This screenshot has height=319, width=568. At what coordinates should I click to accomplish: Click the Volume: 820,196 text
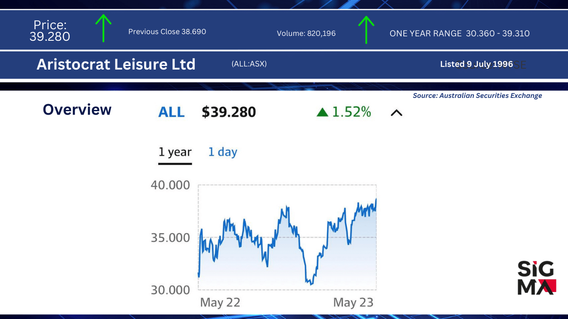(306, 33)
